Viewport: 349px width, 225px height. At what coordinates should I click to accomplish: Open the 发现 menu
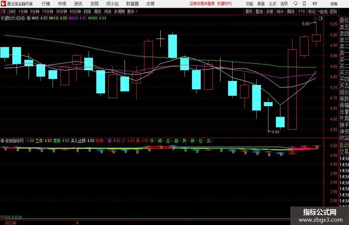pos(95,4)
